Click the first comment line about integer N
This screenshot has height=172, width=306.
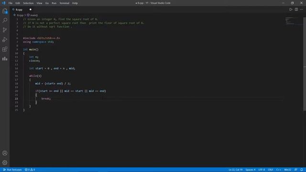coord(61,19)
